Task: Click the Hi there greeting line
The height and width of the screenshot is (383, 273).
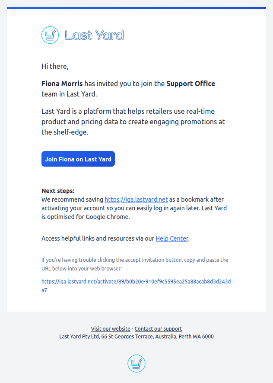Action: point(55,66)
